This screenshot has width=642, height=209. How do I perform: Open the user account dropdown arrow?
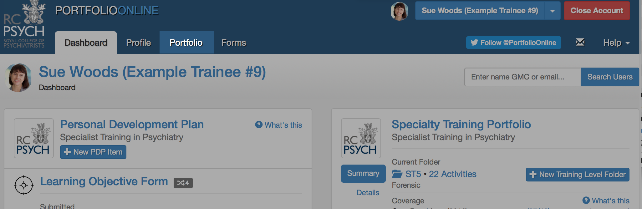coord(553,11)
